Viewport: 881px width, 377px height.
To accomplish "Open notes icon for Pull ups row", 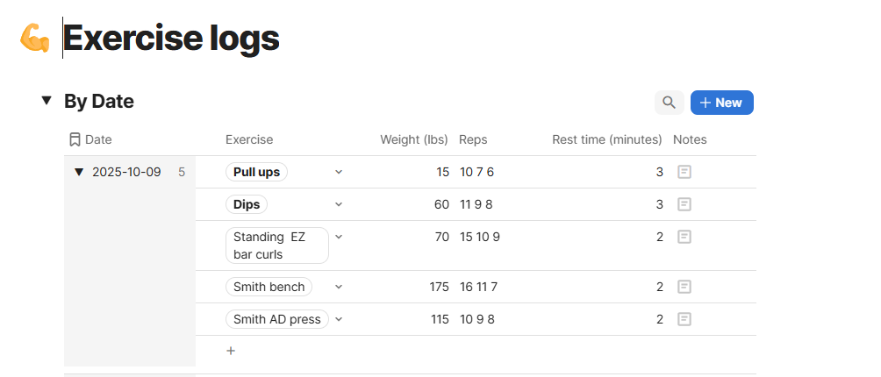I will 684,172.
